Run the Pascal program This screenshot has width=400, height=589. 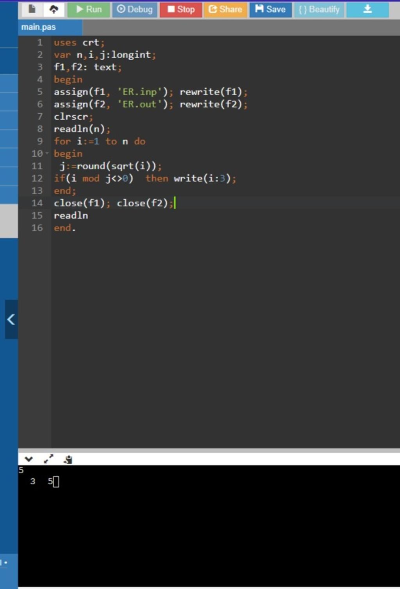point(89,9)
